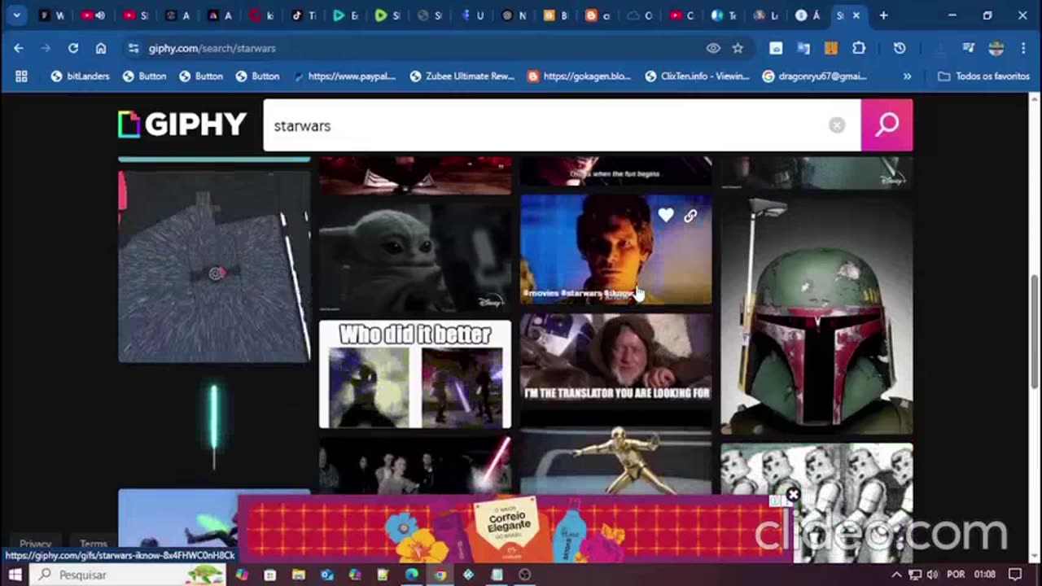Close the active Giphy tab
Viewport: 1042px width, 586px height.
[x=856, y=15]
